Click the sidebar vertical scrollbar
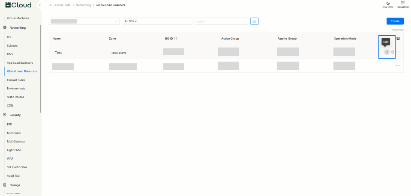This screenshot has width=411, height=196. pos(41,68)
